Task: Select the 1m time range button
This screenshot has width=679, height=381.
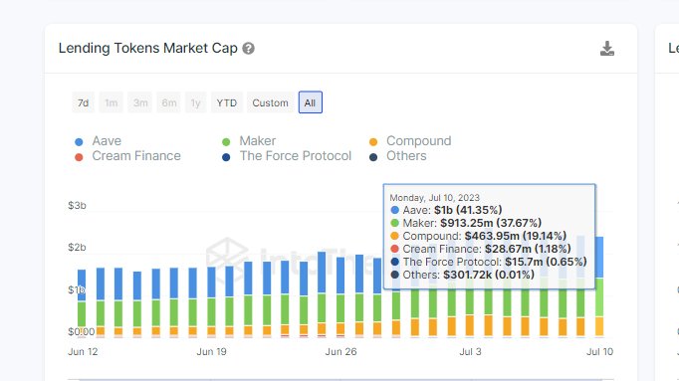Action: (x=112, y=102)
